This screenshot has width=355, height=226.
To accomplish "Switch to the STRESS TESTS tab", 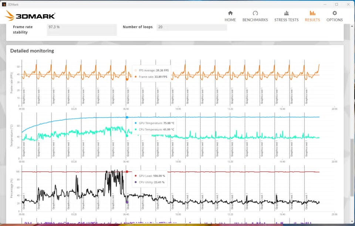I will (x=286, y=20).
